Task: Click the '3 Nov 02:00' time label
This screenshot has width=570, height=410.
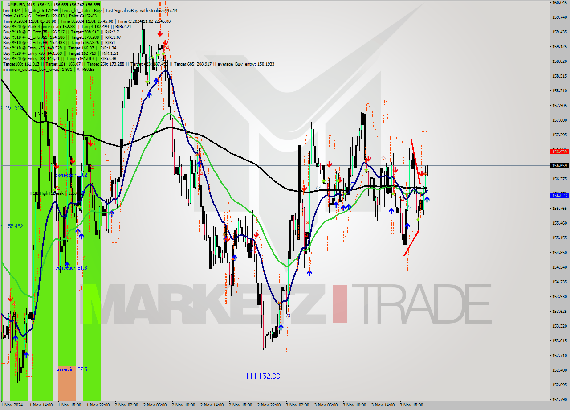Action: pos(298,405)
